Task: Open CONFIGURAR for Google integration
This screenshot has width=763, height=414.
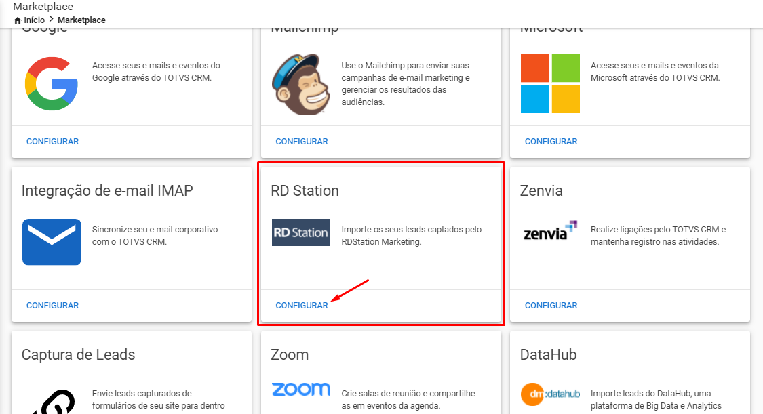Action: (x=52, y=141)
